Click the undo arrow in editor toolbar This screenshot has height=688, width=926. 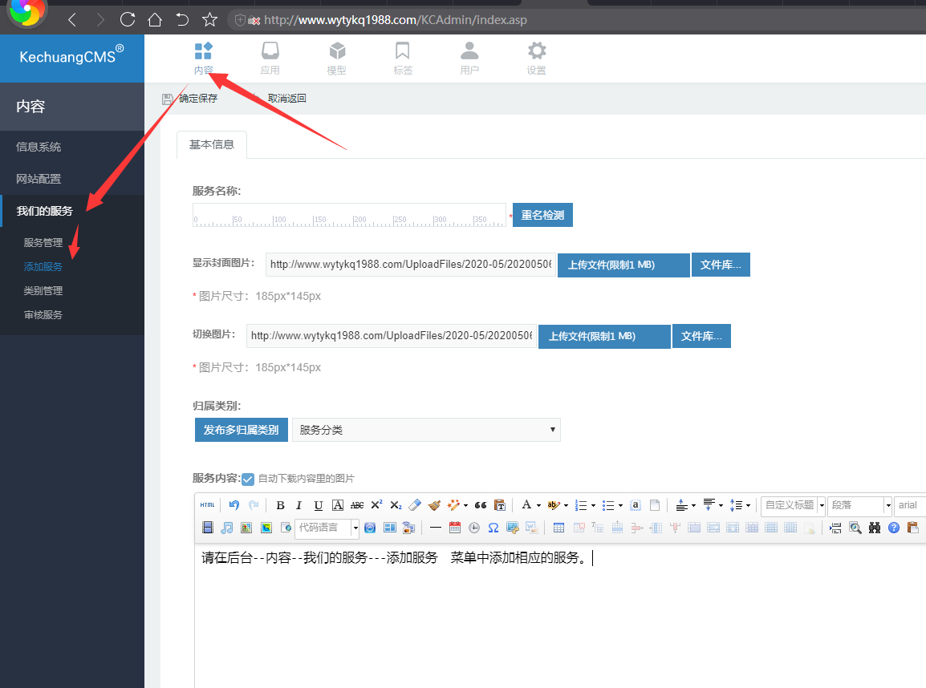pos(234,505)
